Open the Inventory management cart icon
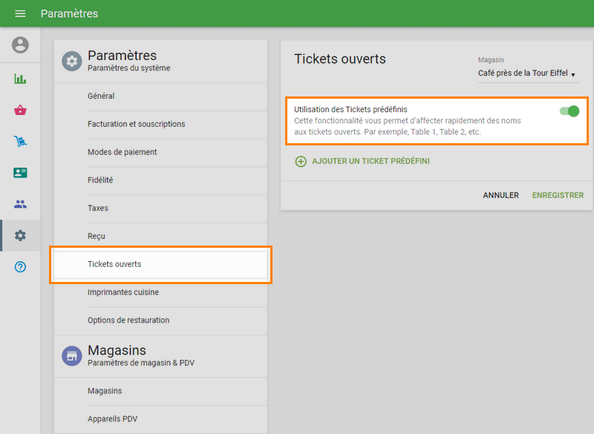Image resolution: width=594 pixels, height=434 pixels. pos(19,140)
